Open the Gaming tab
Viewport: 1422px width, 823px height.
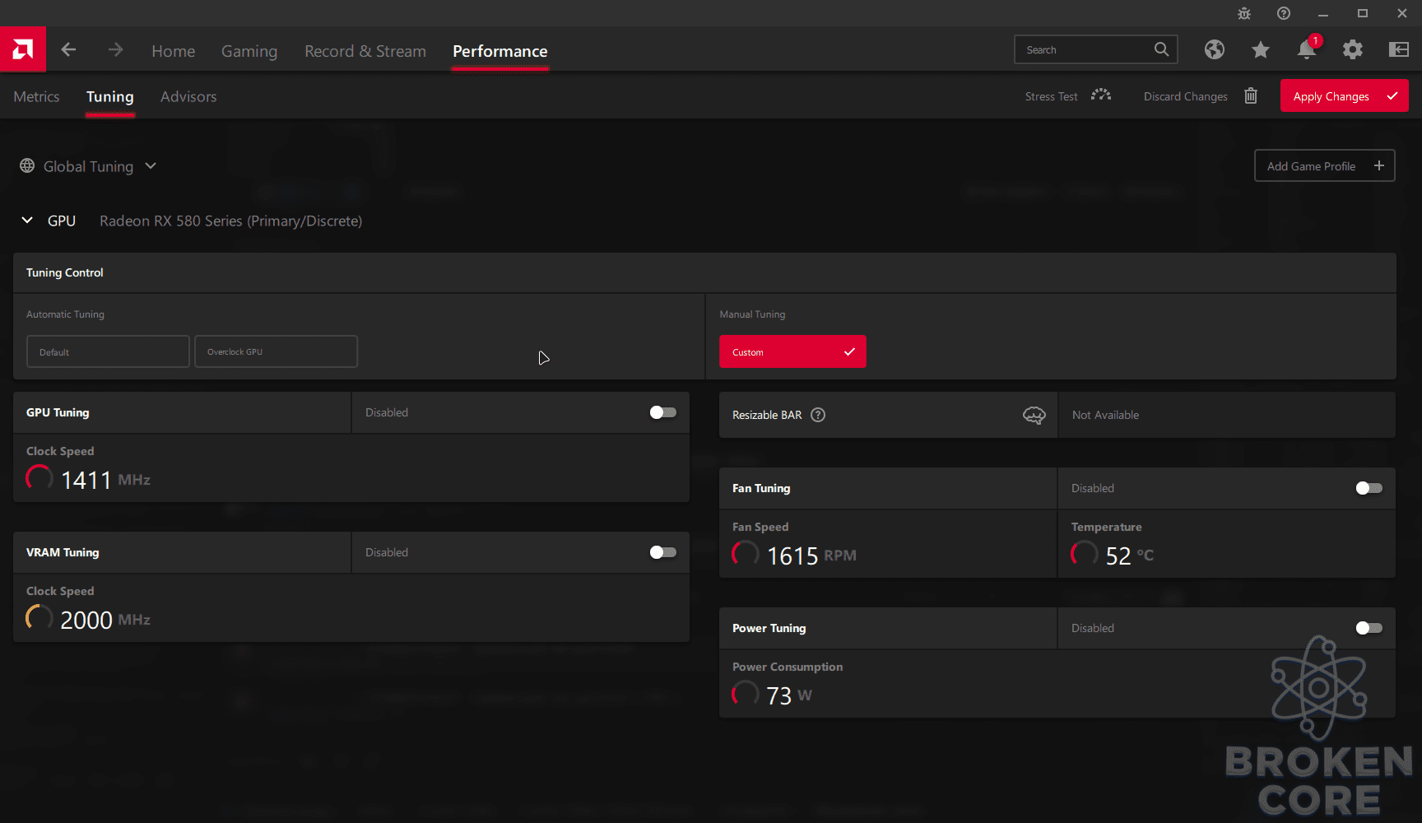[x=249, y=51]
